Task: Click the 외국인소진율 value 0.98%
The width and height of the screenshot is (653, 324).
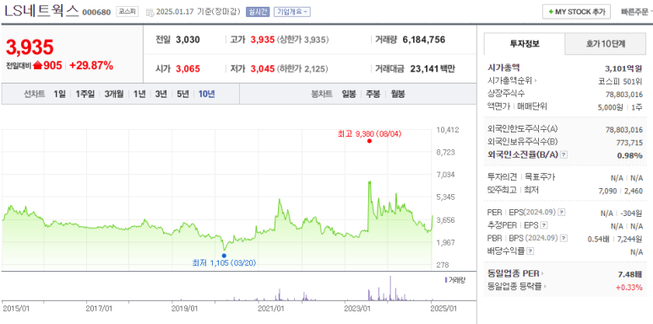Action: coord(629,155)
